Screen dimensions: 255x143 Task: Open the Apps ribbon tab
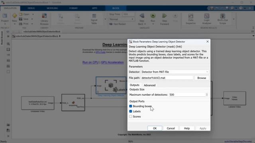[94, 8]
